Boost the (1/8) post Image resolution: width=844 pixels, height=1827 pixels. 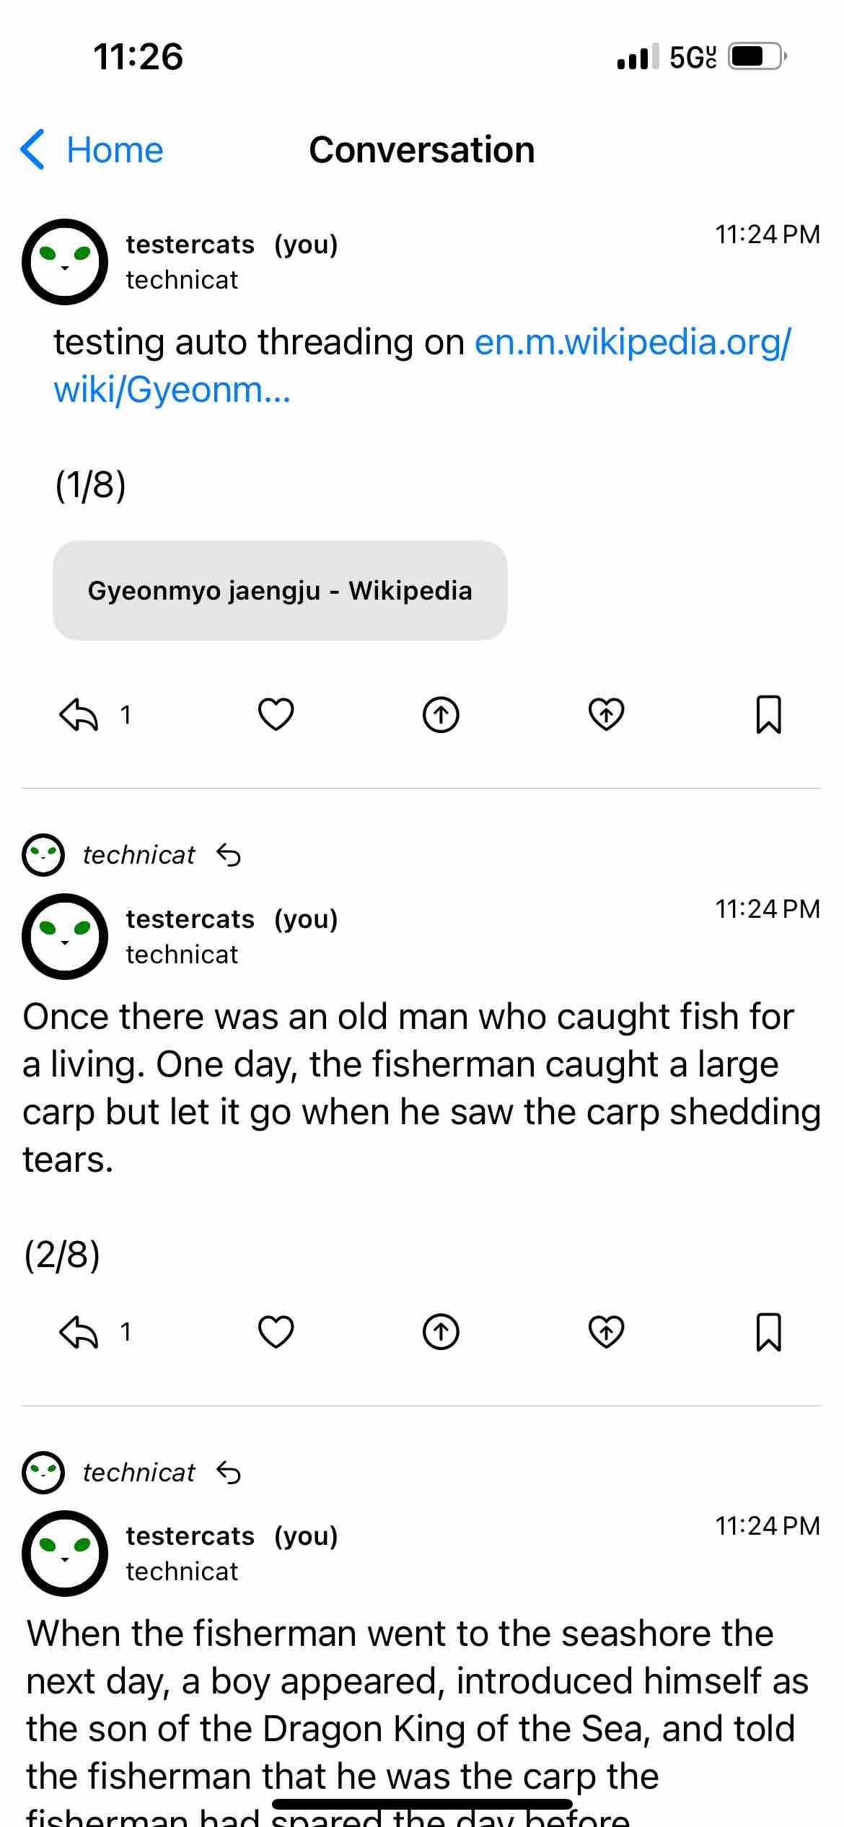pos(441,715)
